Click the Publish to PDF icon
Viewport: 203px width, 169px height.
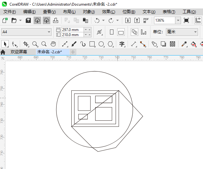click(146, 20)
